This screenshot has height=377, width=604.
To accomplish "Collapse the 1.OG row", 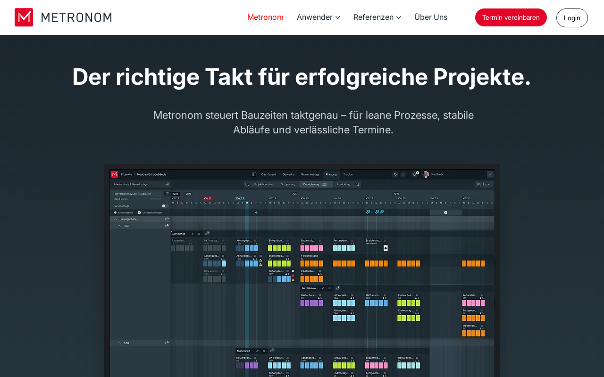I will tap(119, 226).
